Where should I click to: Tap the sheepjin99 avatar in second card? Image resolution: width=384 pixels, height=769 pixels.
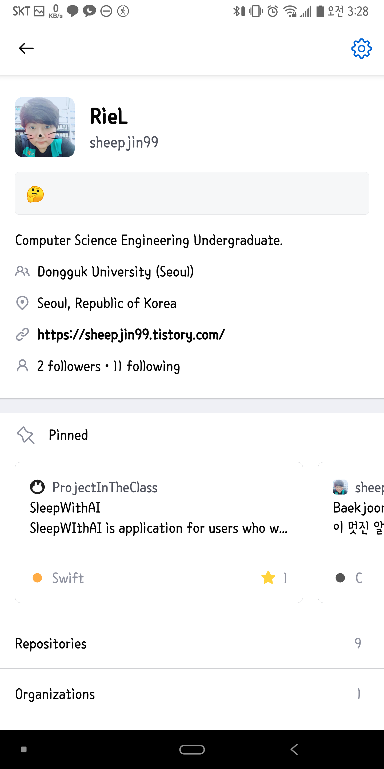340,487
